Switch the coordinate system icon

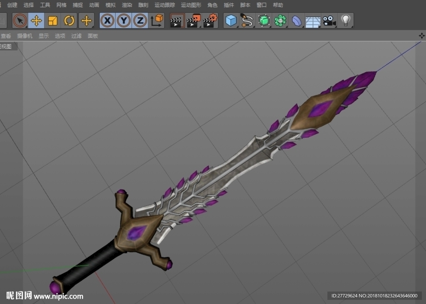click(156, 21)
